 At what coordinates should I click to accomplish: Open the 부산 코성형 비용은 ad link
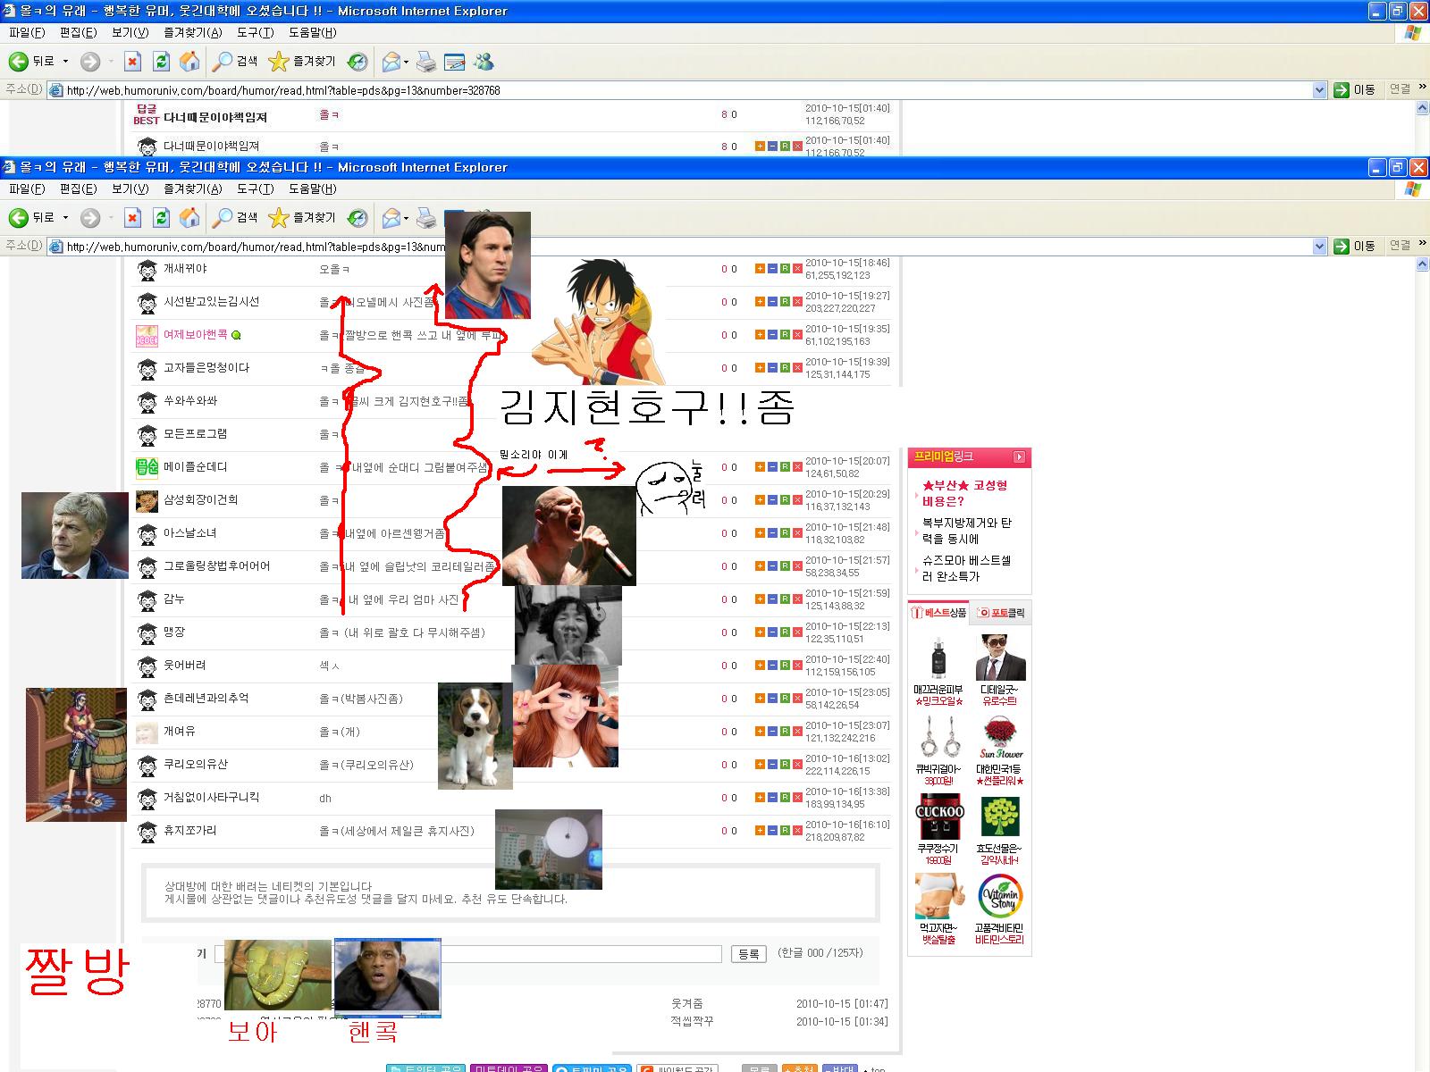pyautogui.click(x=965, y=493)
